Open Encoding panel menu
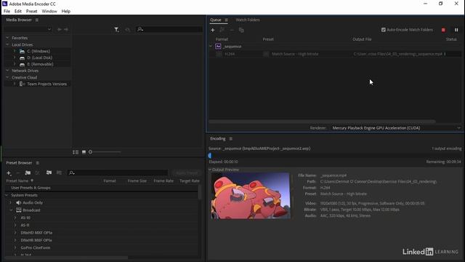The image size is (465, 262). click(x=231, y=139)
